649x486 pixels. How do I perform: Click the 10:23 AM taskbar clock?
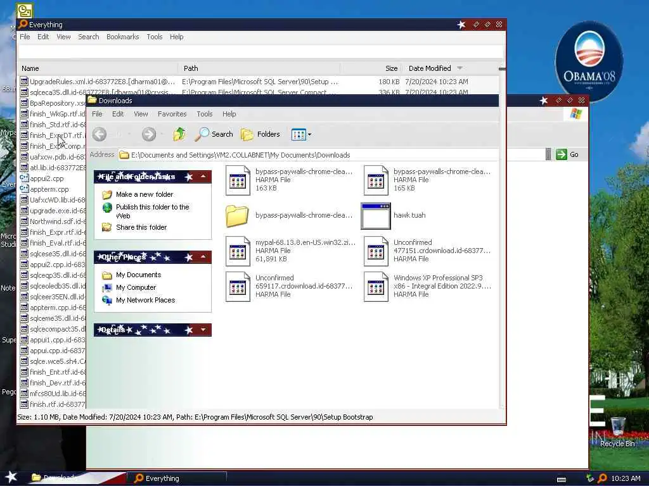pyautogui.click(x=626, y=478)
